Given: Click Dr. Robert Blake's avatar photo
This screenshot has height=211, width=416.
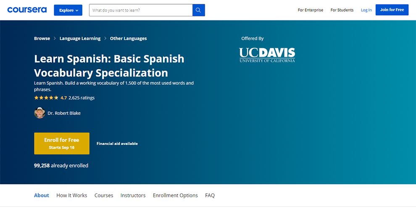Looking at the screenshot, I should 40,113.
